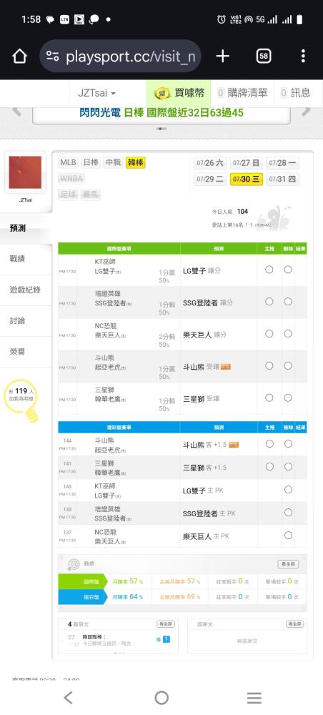Open the 購牌清單 link
This screenshot has height=715, width=323.
pos(242,93)
